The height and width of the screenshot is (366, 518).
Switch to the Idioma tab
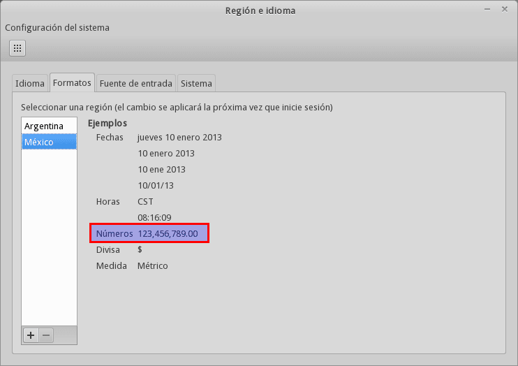[x=30, y=83]
